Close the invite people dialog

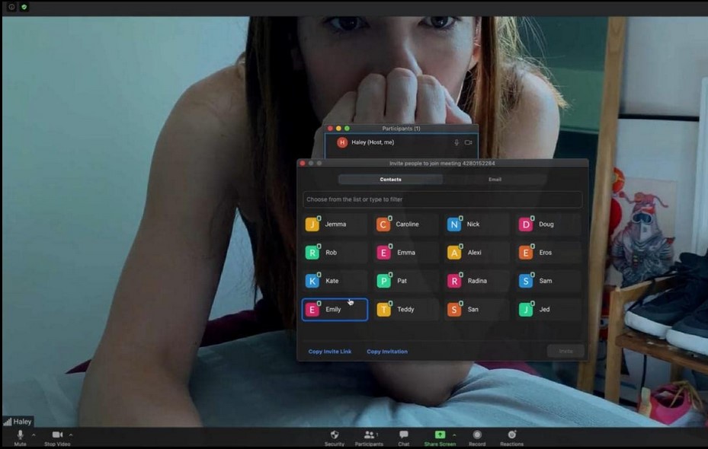(303, 163)
